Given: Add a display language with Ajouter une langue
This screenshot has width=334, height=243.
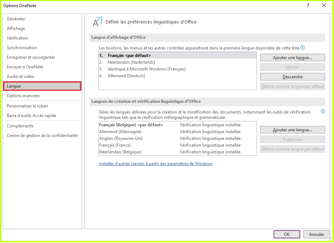Looking at the screenshot, I should (x=292, y=58).
